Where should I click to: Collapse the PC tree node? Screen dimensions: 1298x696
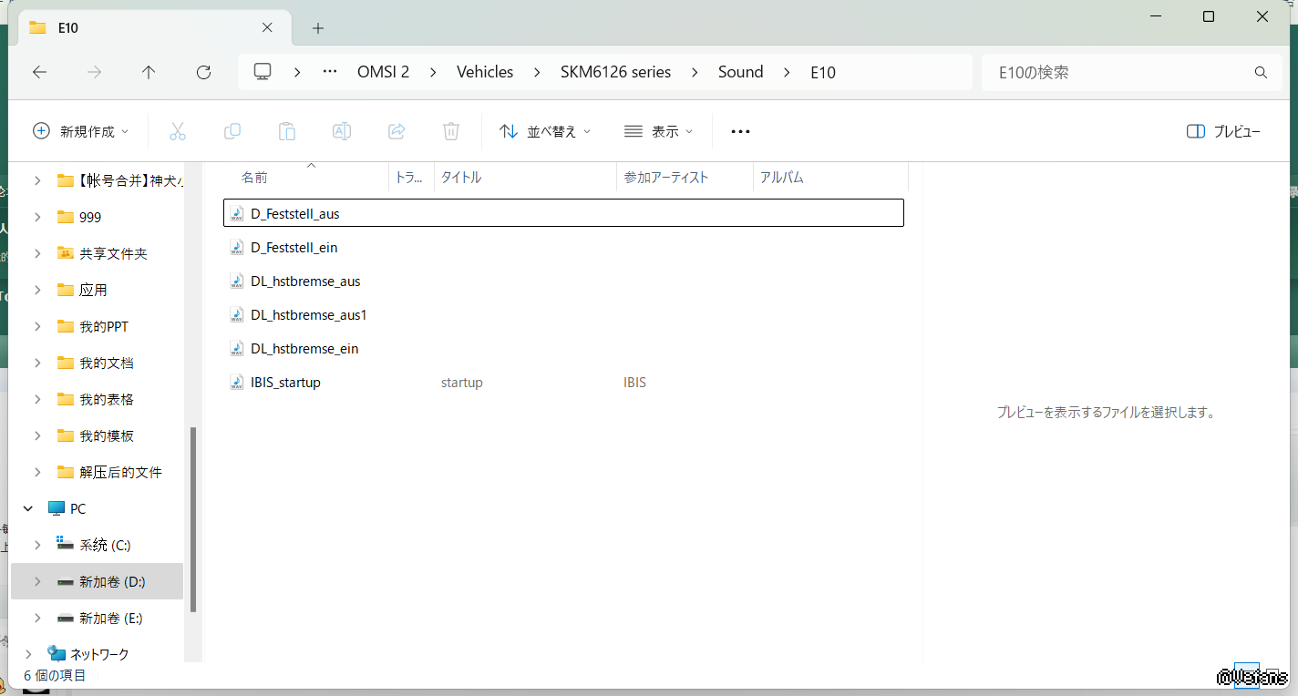click(28, 508)
